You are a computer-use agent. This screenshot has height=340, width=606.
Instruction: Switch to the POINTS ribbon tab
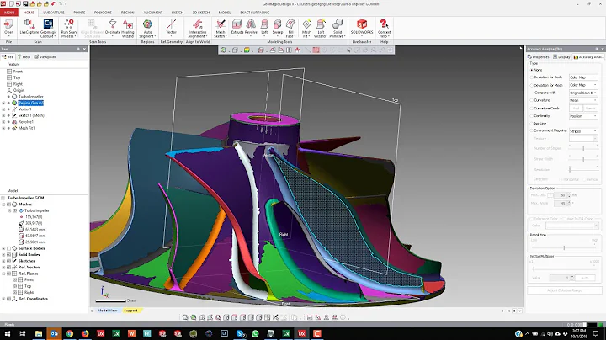[79, 13]
